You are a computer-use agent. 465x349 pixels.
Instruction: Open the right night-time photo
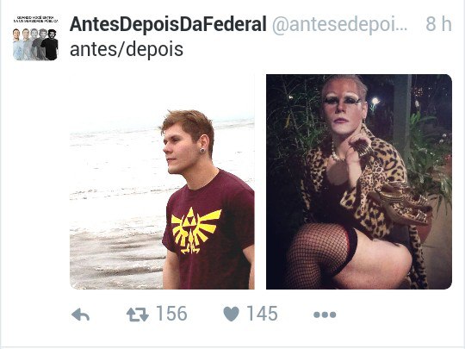click(359, 182)
